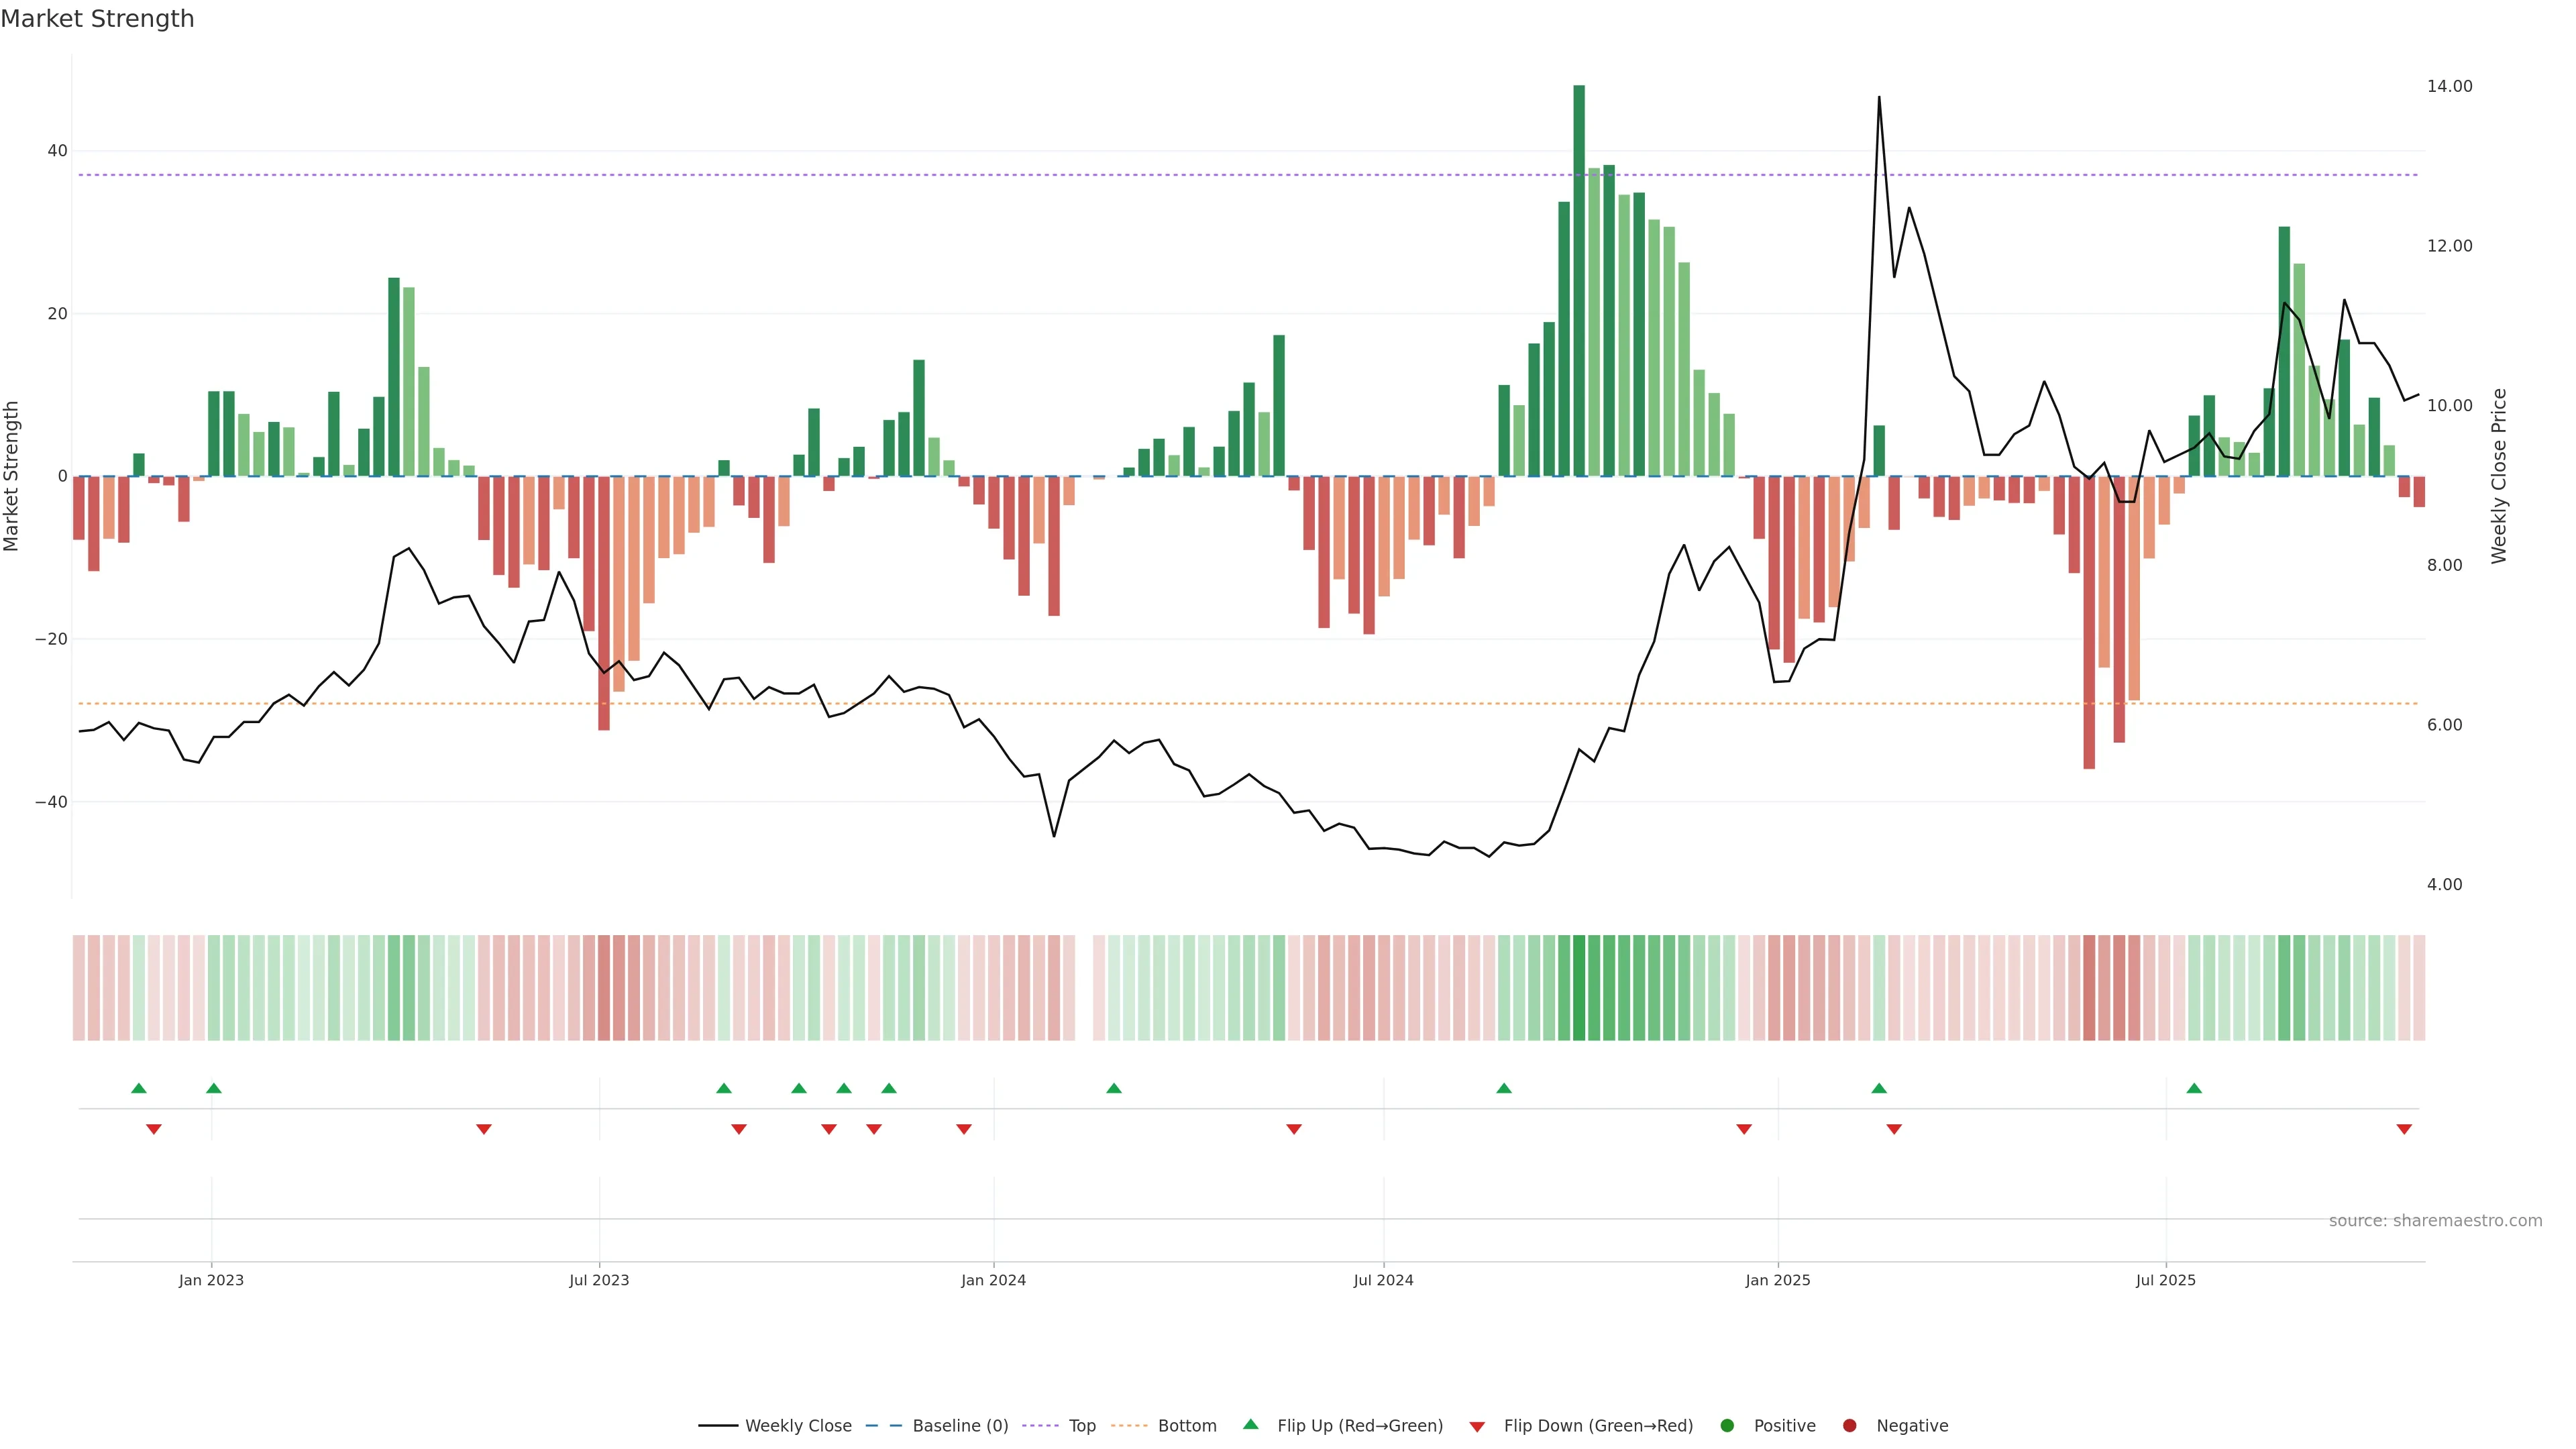Click the first green flip-up triangle marker

point(139,1088)
